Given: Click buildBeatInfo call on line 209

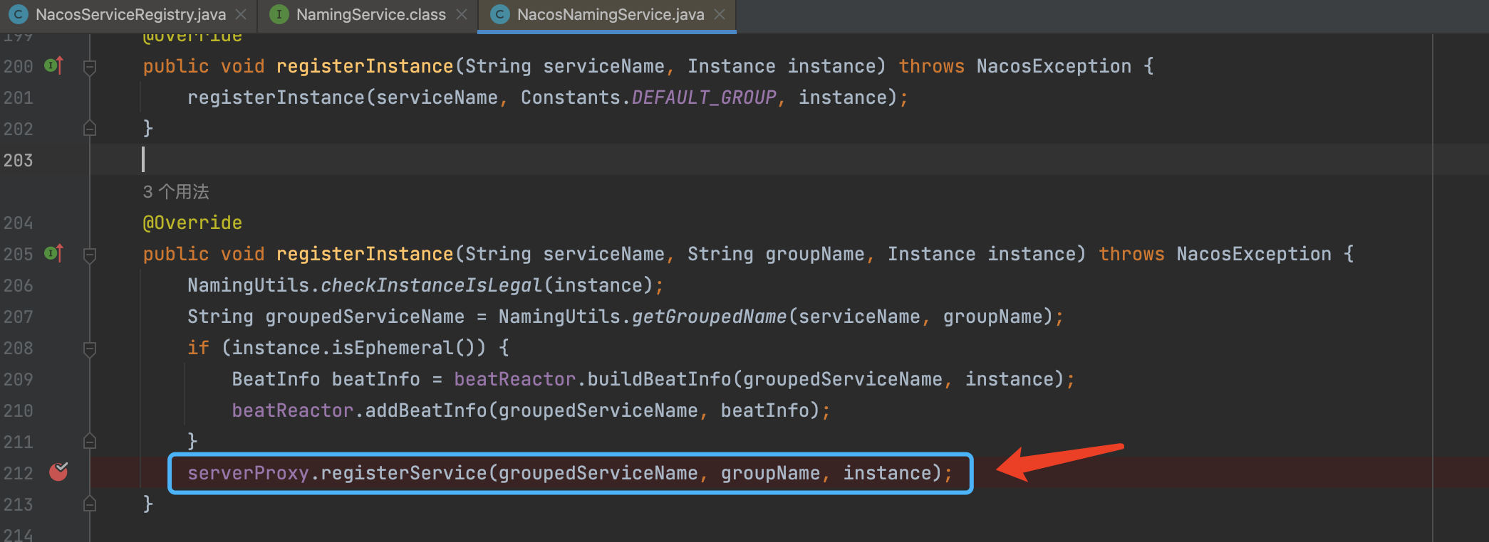Looking at the screenshot, I should pyautogui.click(x=659, y=379).
